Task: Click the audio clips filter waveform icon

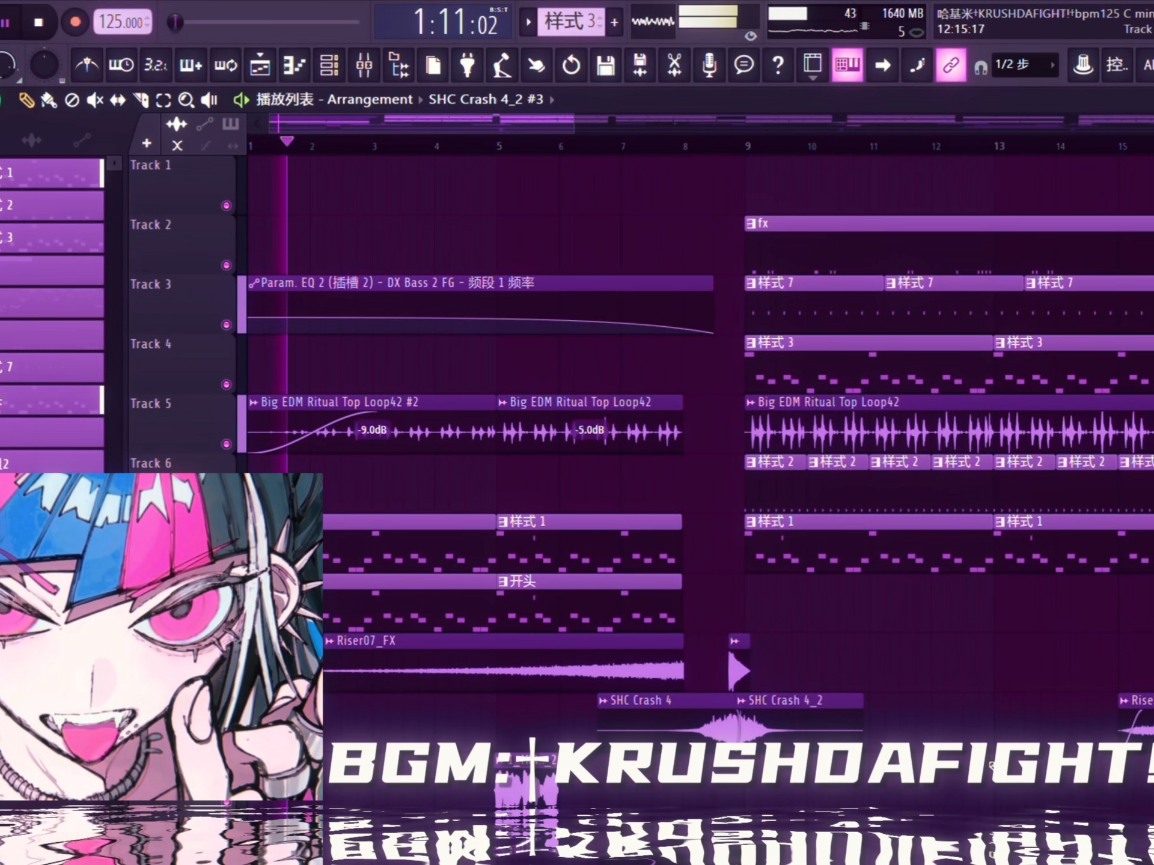Action: pyautogui.click(x=177, y=124)
